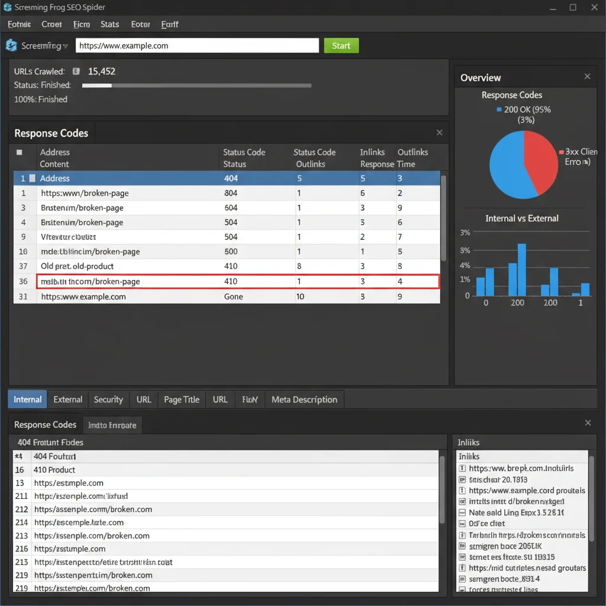Open the Fotnes menu
The image size is (606, 606).
click(19, 24)
